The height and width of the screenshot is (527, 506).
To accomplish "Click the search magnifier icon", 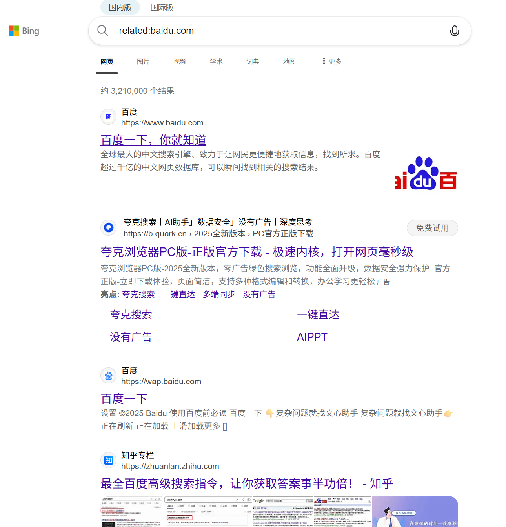I will coord(102,31).
